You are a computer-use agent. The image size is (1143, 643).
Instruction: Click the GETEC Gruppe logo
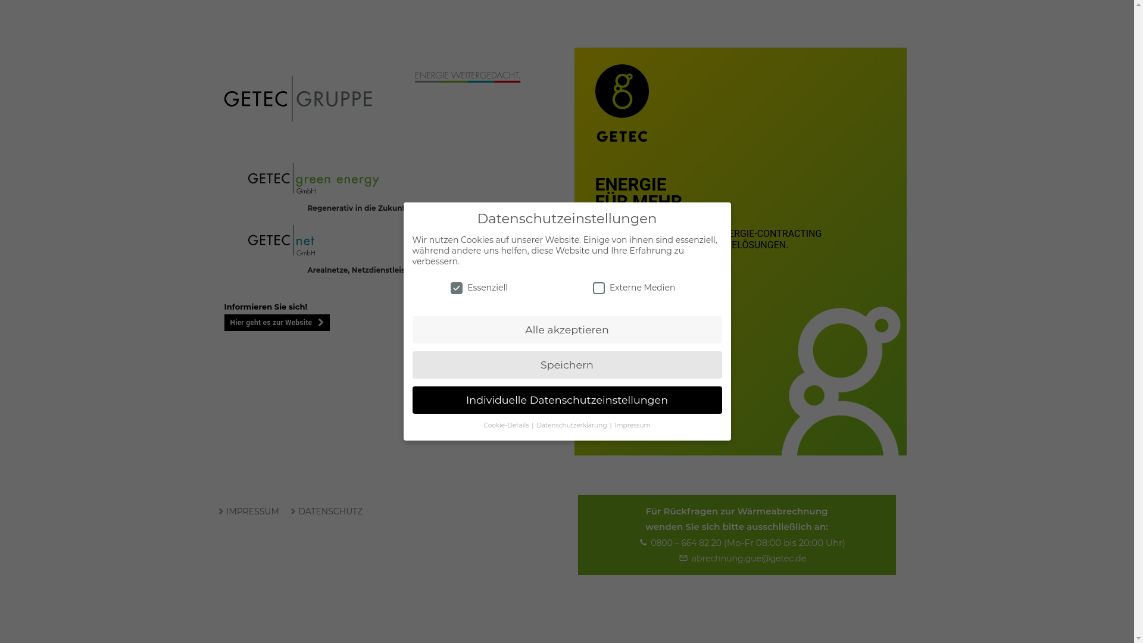pyautogui.click(x=298, y=99)
